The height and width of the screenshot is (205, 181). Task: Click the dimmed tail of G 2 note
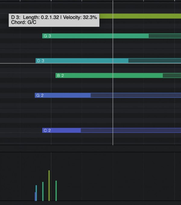tap(135, 95)
